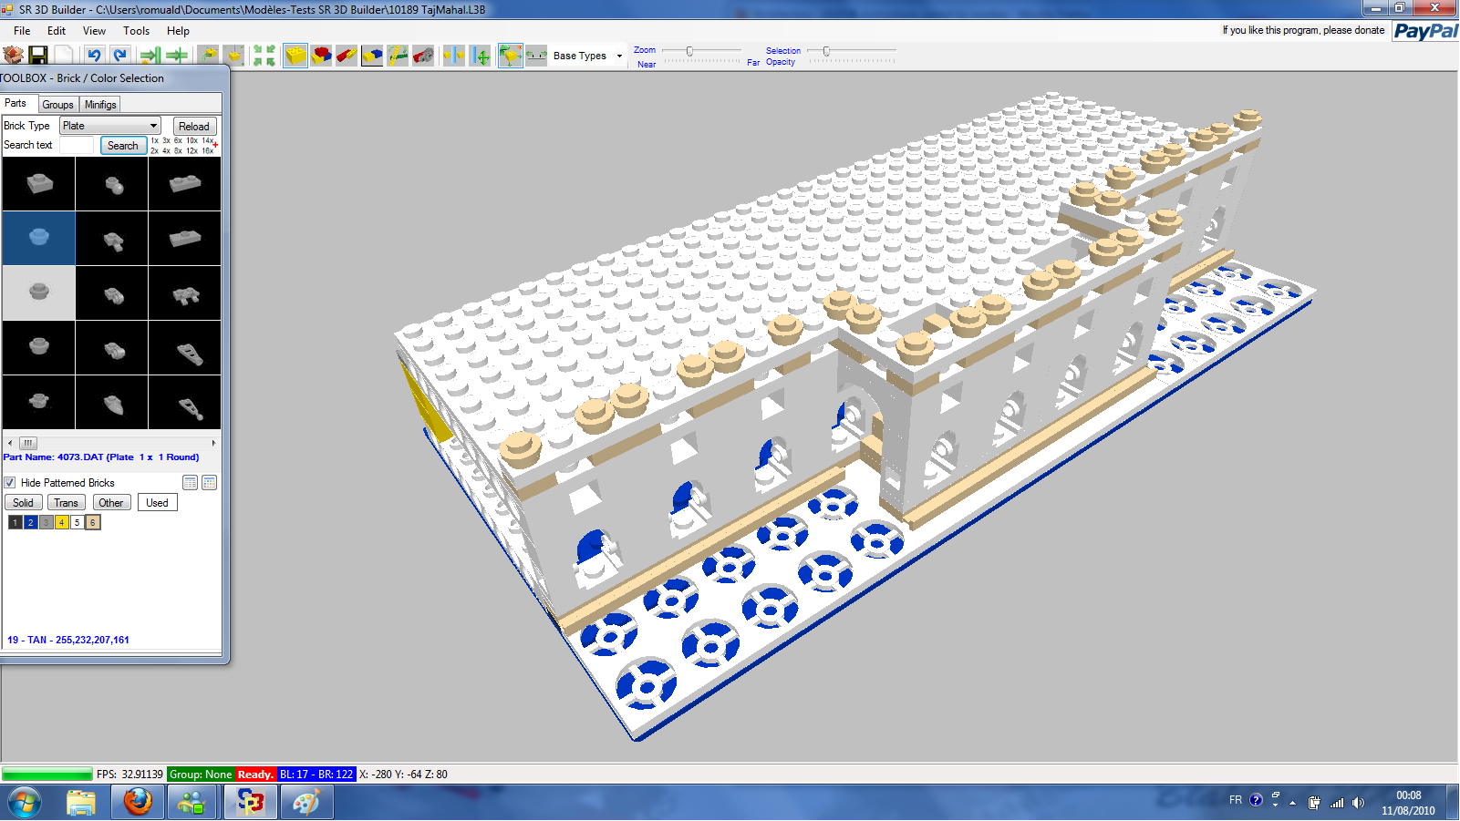Show the plain color list view

[190, 483]
